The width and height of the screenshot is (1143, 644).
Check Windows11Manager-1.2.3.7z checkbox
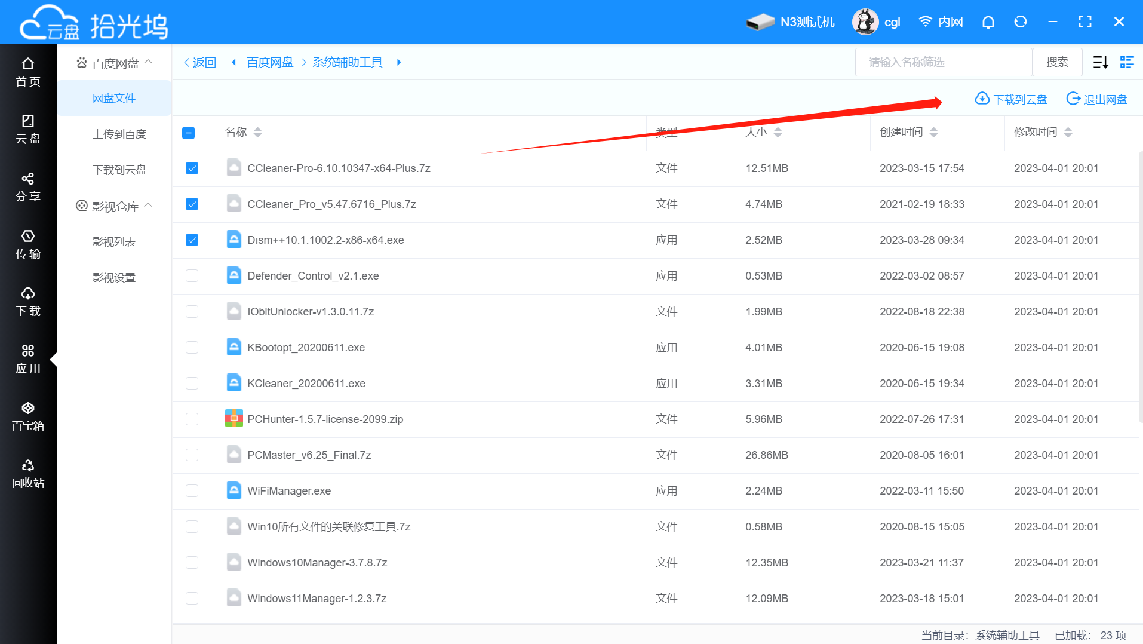(192, 598)
